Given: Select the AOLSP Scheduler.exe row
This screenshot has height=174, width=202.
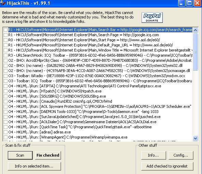Looking at the screenshot, I should tap(100, 106).
